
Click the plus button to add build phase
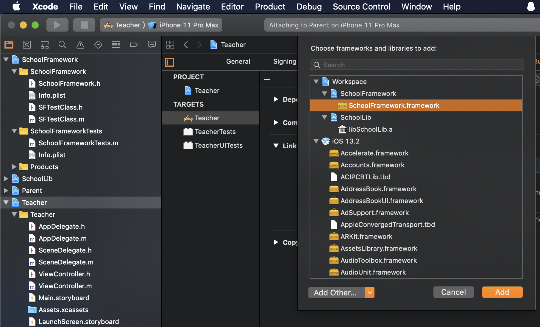[x=267, y=80]
